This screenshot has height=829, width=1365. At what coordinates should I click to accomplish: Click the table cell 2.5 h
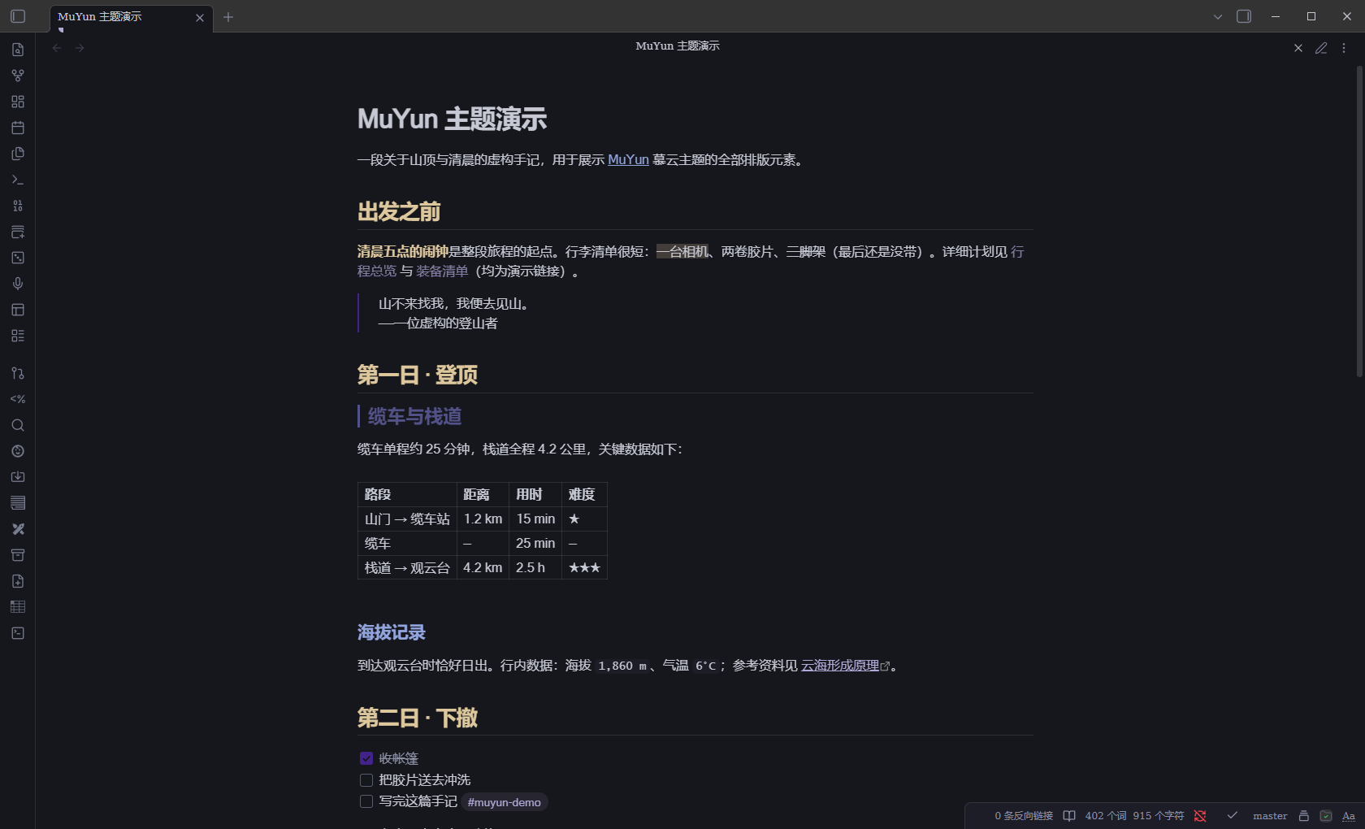(x=535, y=567)
